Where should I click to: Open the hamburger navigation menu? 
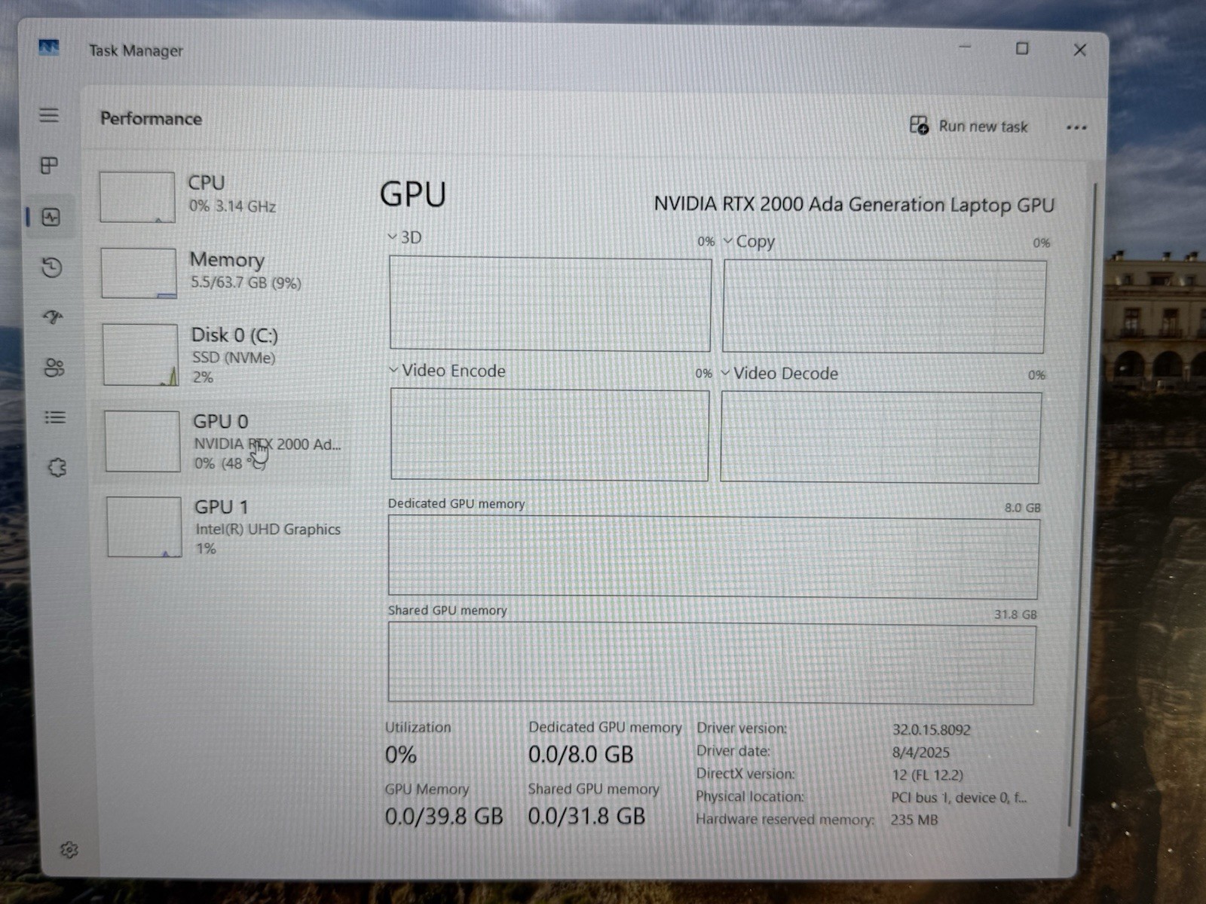49,115
